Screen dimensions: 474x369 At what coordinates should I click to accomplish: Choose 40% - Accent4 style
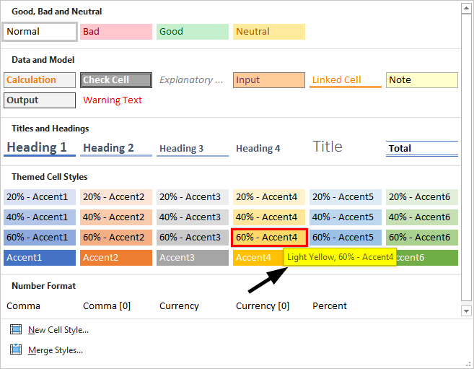tap(269, 217)
